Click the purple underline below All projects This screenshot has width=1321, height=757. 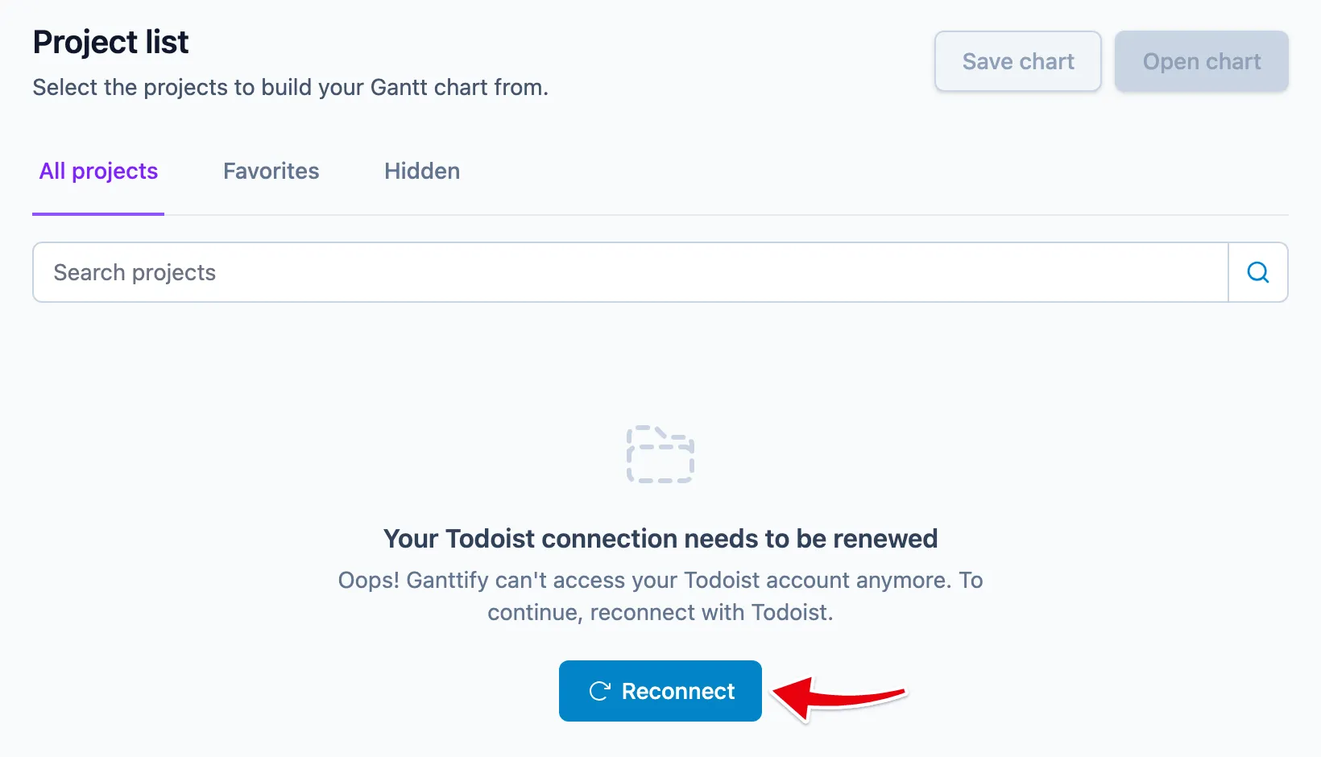(x=98, y=213)
